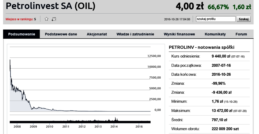View the Wyniki finansowe tab
Screen dimensions: 259x134
[179, 34]
